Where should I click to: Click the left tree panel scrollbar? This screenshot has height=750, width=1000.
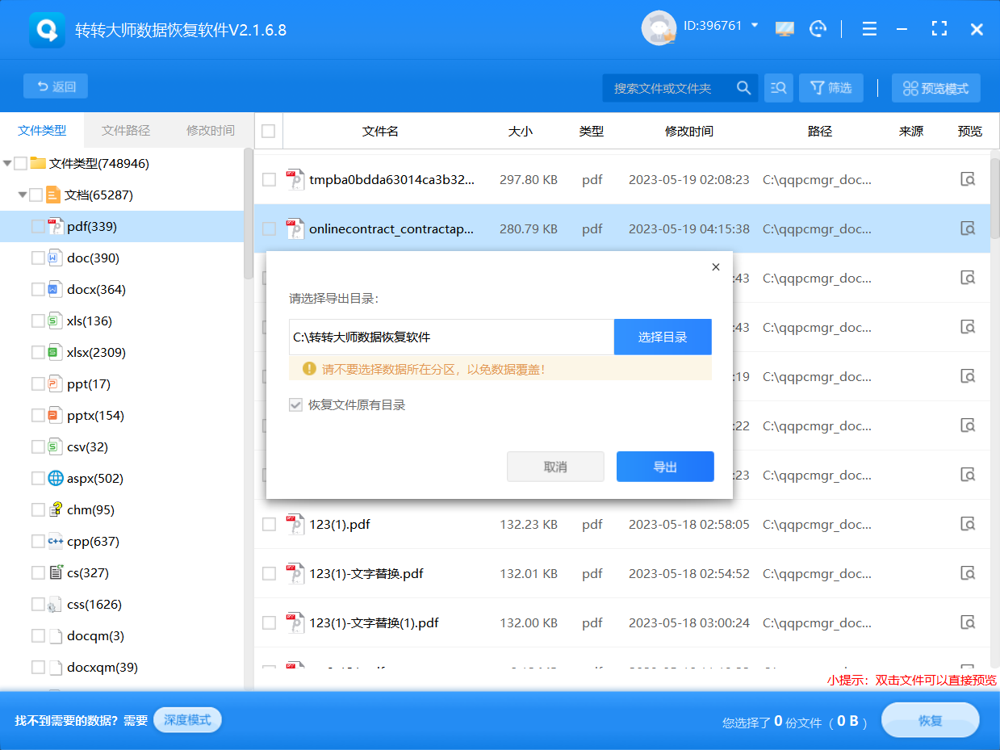tap(249, 213)
